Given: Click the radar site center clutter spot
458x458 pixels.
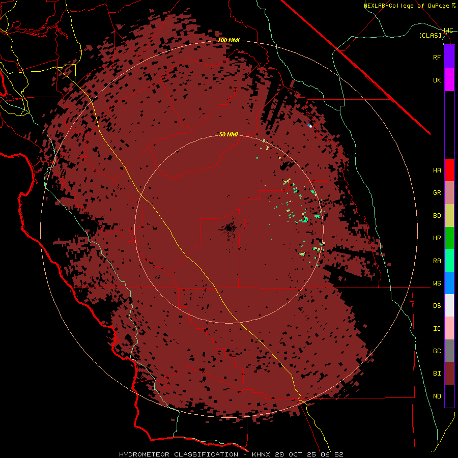Looking at the screenshot, I should click(x=230, y=227).
